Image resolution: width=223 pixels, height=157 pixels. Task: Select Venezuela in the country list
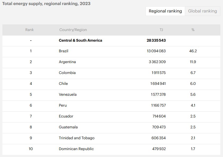[x=68, y=94]
